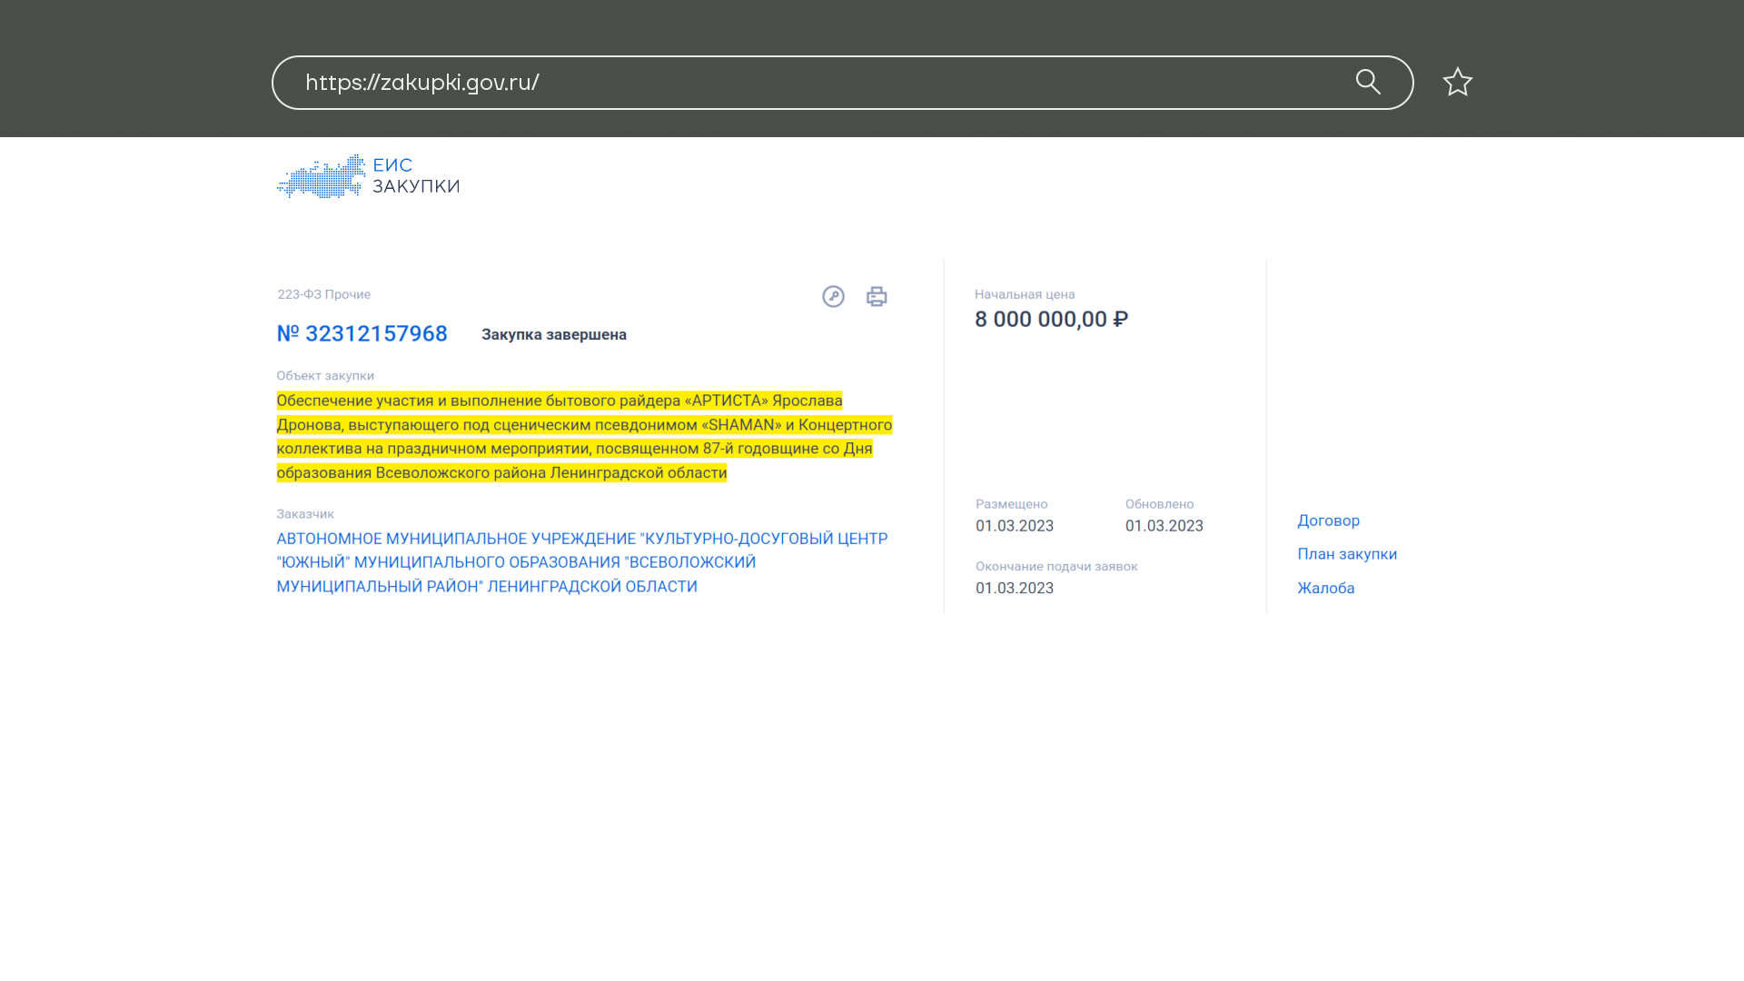Go to План закупки link
The height and width of the screenshot is (981, 1744).
(x=1346, y=554)
